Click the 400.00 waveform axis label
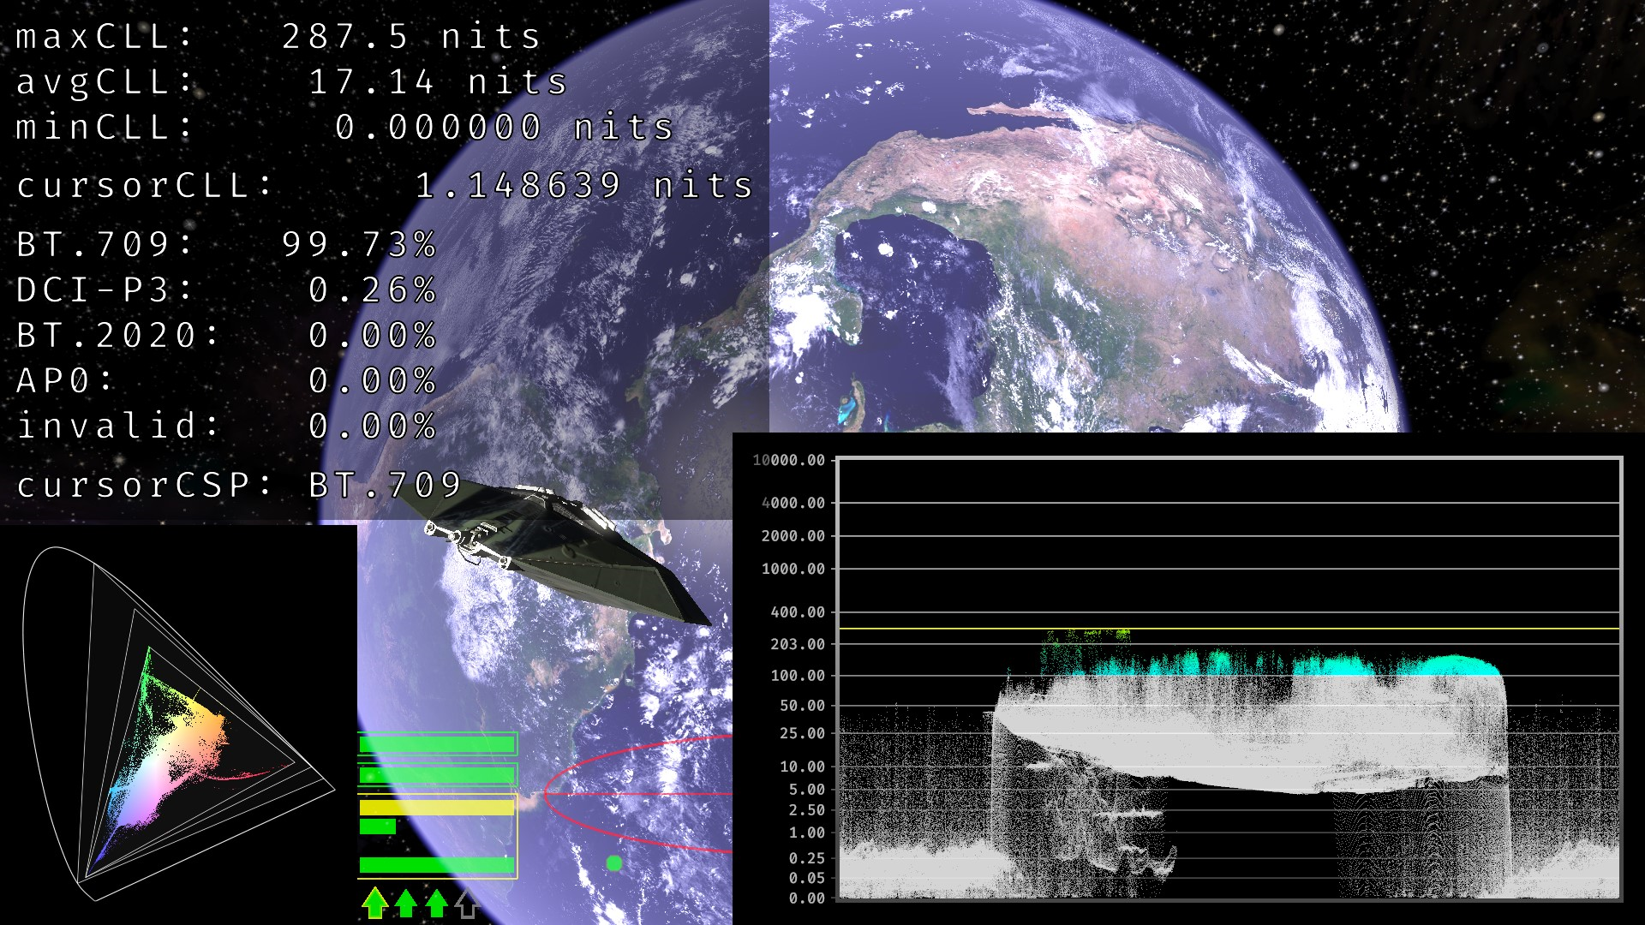The width and height of the screenshot is (1645, 925). 798,612
